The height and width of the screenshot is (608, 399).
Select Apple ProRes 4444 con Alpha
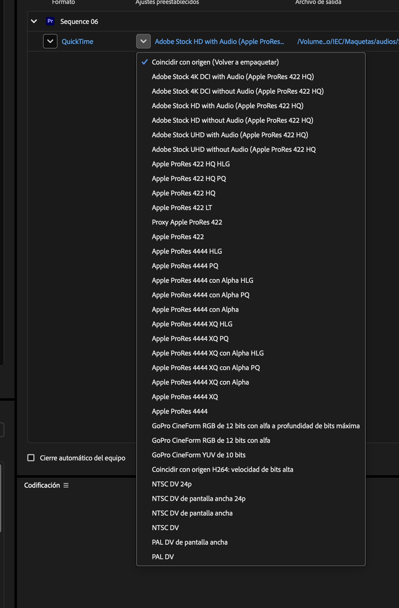195,309
